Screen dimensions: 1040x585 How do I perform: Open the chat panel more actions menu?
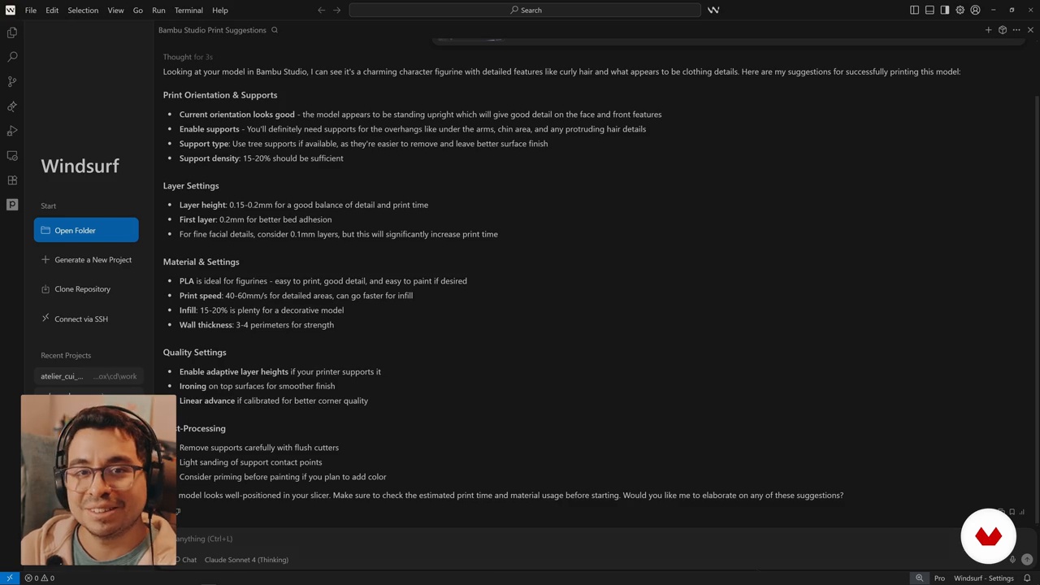click(x=1016, y=30)
